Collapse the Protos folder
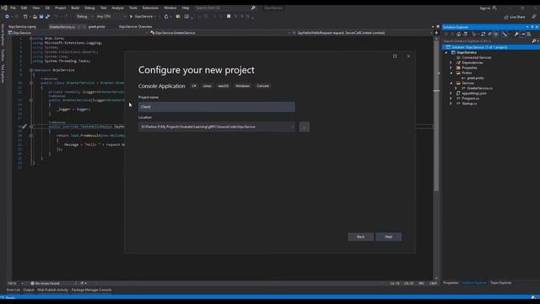This screenshot has height=304, width=540. coord(451,73)
